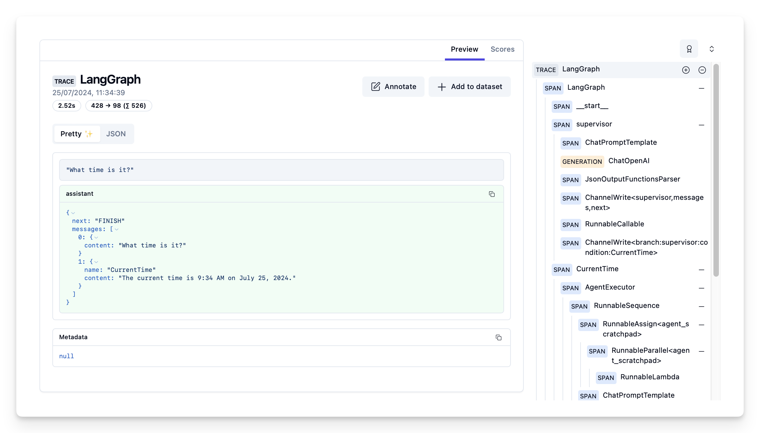The image size is (760, 433).
Task: Click the current time content line
Action: (190, 278)
